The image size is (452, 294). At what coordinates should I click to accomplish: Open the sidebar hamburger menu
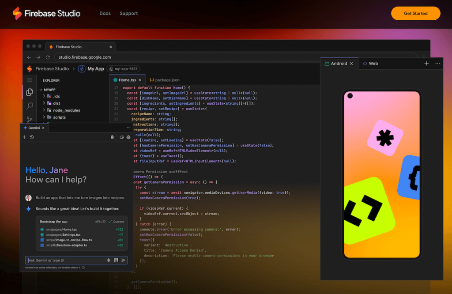pyautogui.click(x=30, y=80)
